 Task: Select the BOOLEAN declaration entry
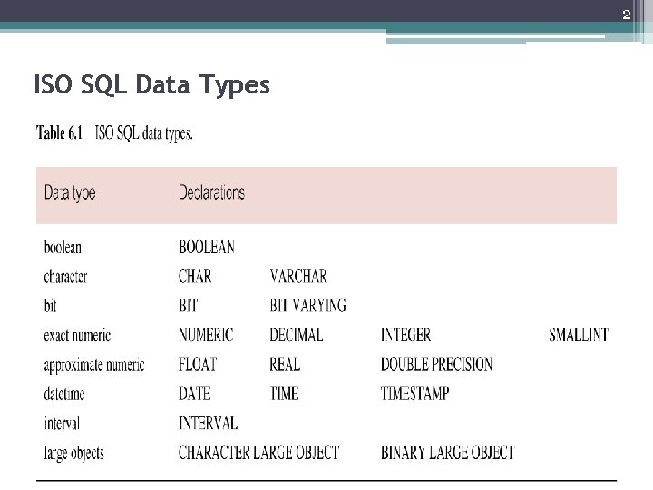(207, 247)
